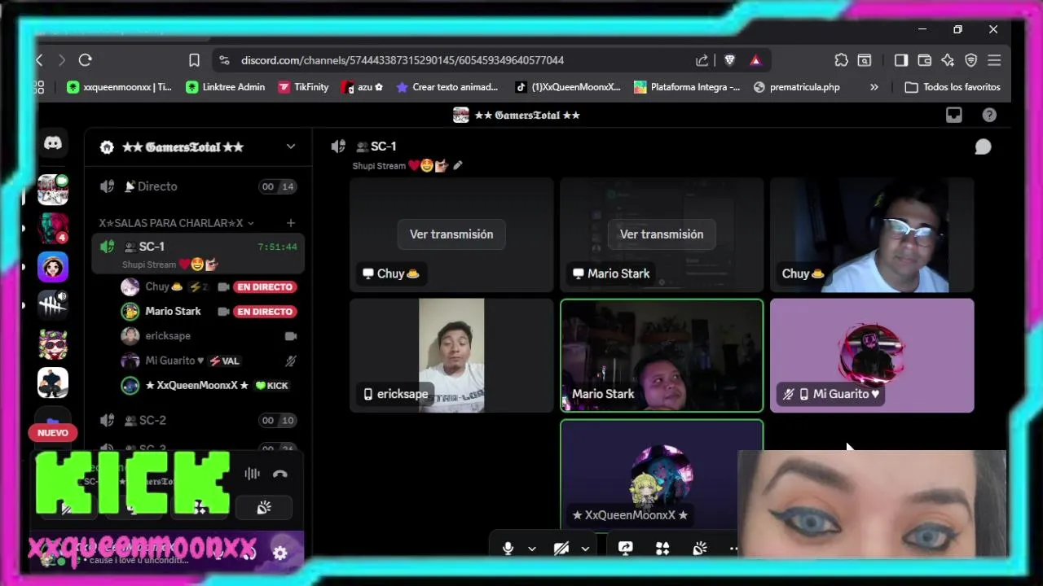Disconnect from voice call phone icon
The height and width of the screenshot is (586, 1043).
pos(280,474)
